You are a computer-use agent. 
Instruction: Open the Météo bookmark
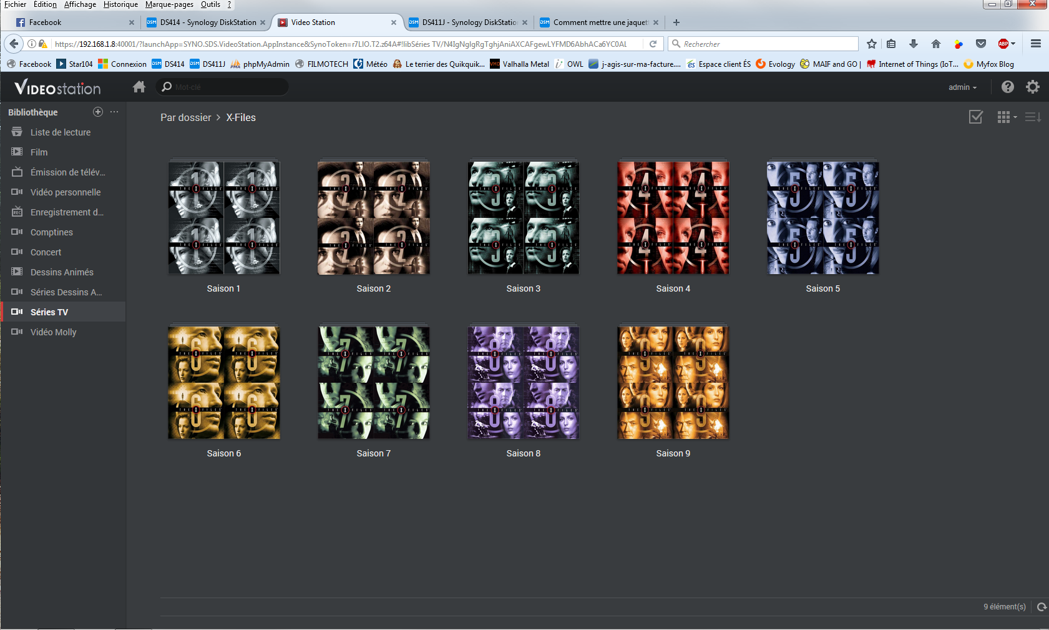(x=371, y=64)
